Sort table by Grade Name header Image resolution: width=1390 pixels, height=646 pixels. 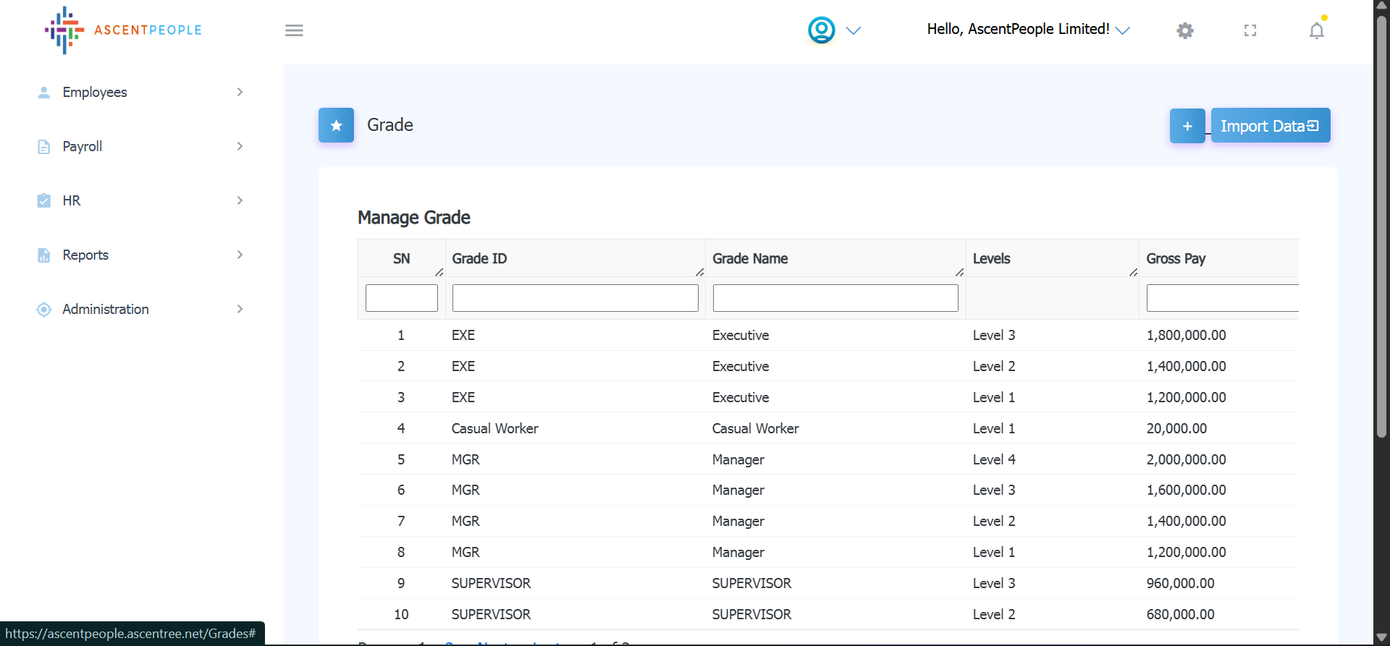pyautogui.click(x=750, y=258)
